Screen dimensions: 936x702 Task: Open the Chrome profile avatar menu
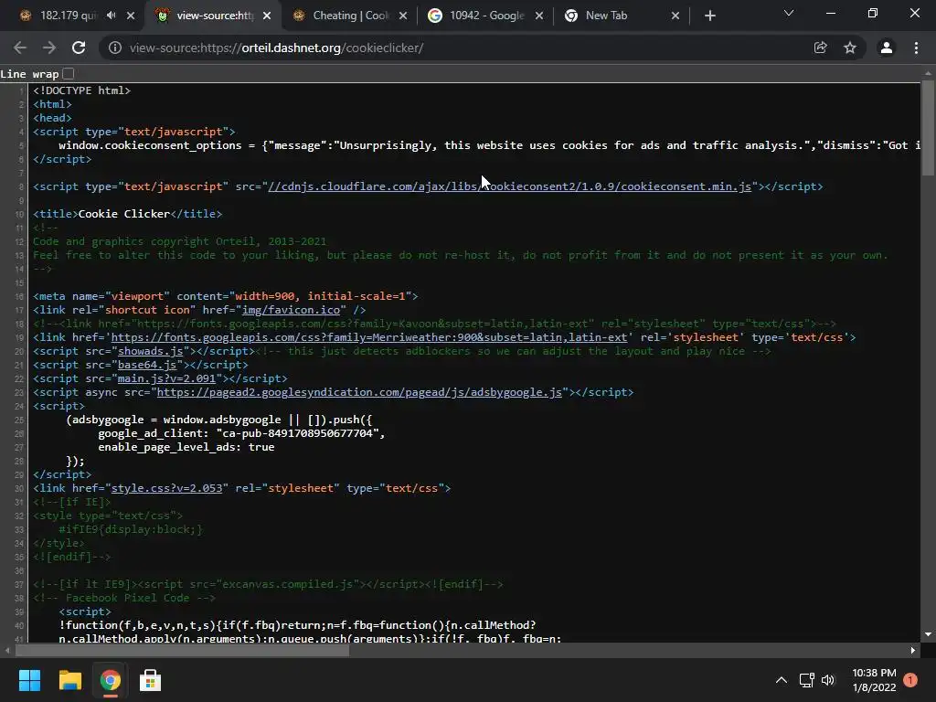coord(887,48)
